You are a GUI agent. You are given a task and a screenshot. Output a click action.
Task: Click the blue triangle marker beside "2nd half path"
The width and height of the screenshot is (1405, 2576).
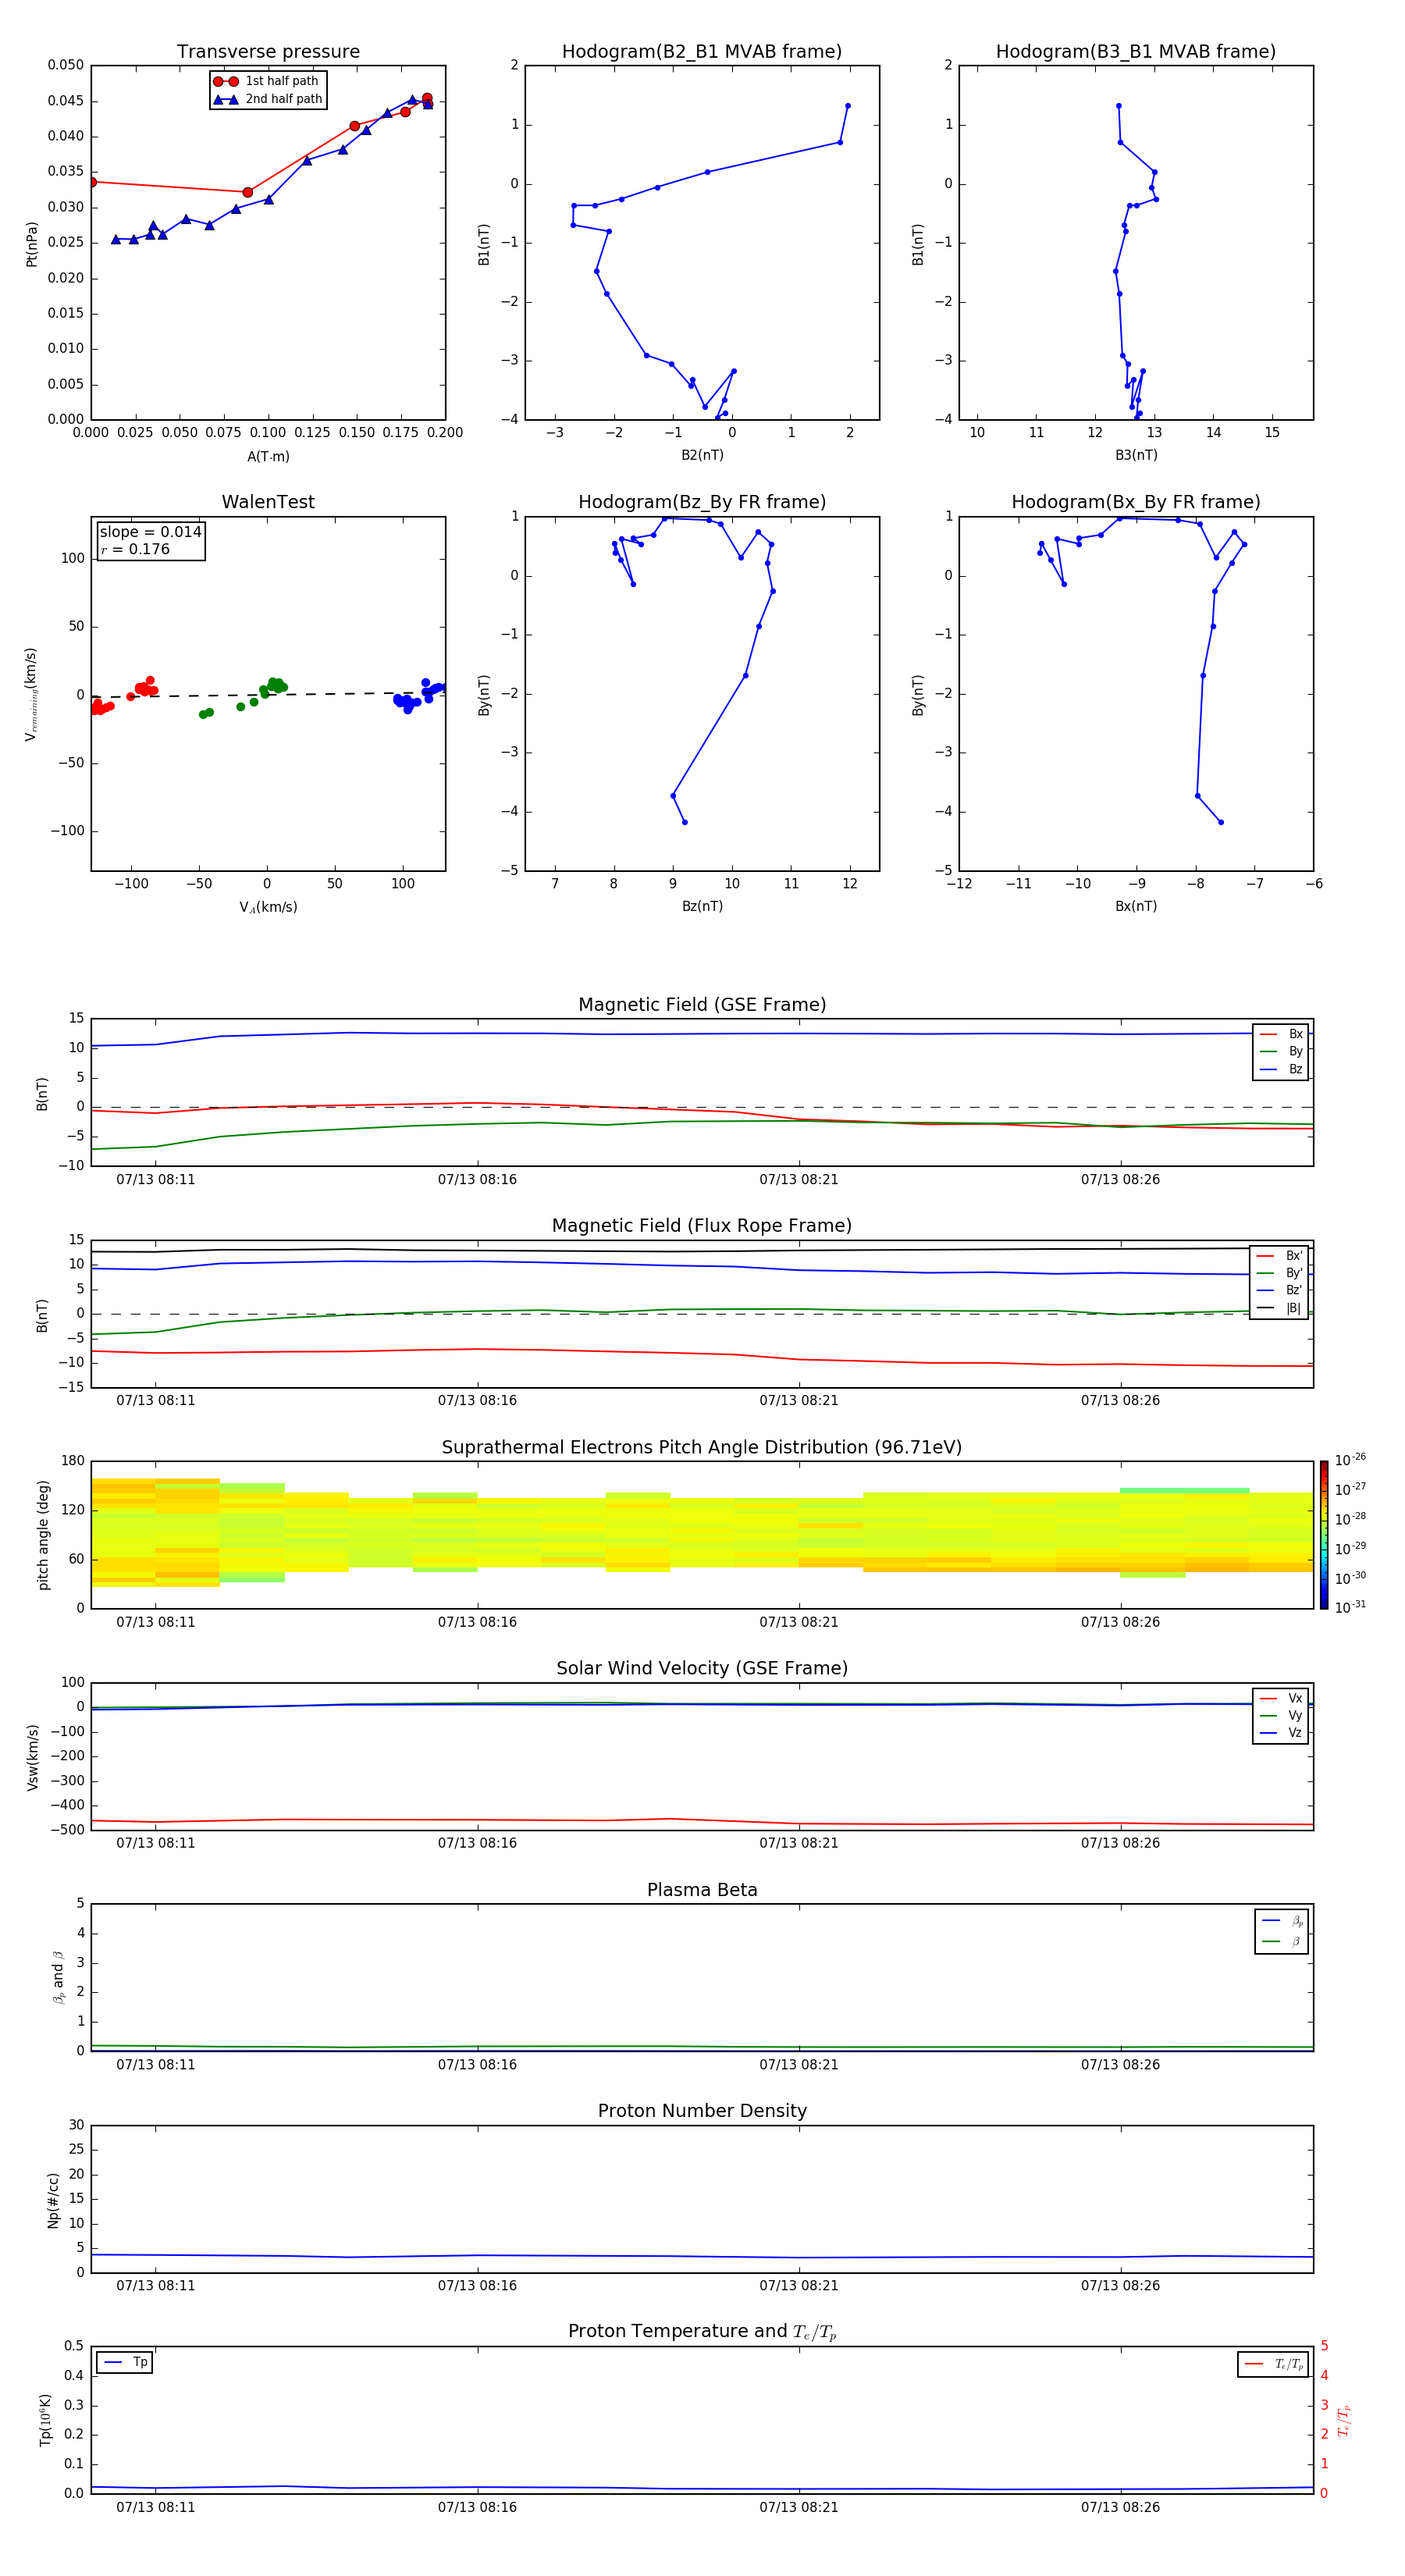point(226,99)
